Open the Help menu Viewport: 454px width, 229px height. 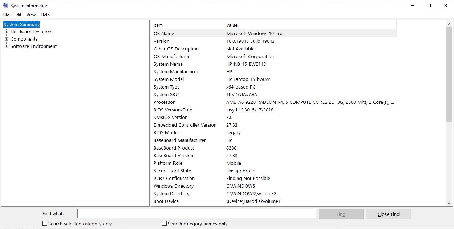click(45, 15)
